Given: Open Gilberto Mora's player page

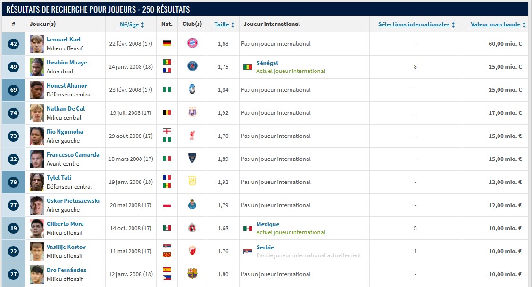Looking at the screenshot, I should click(65, 224).
